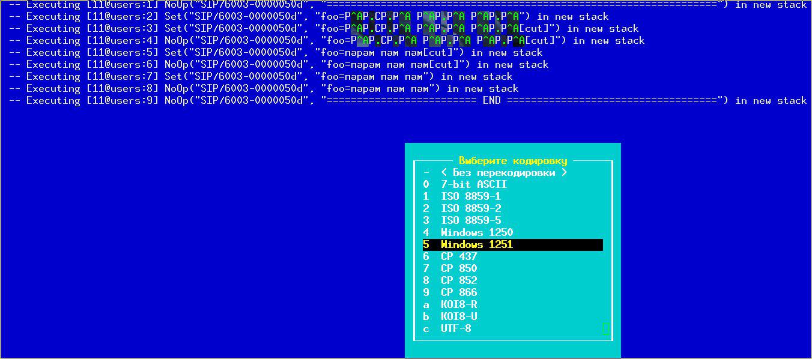The height and width of the screenshot is (359, 812).
Task: Pick CP 852 from the list
Action: coord(458,281)
